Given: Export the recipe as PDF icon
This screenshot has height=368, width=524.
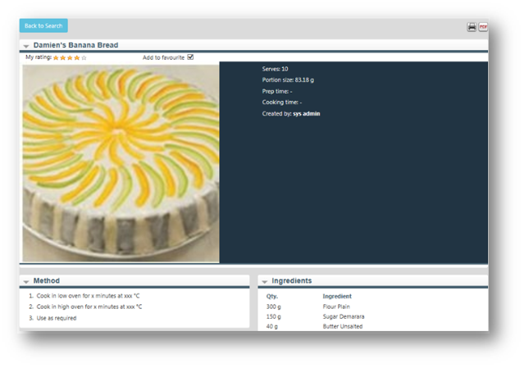Looking at the screenshot, I should coord(483,27).
